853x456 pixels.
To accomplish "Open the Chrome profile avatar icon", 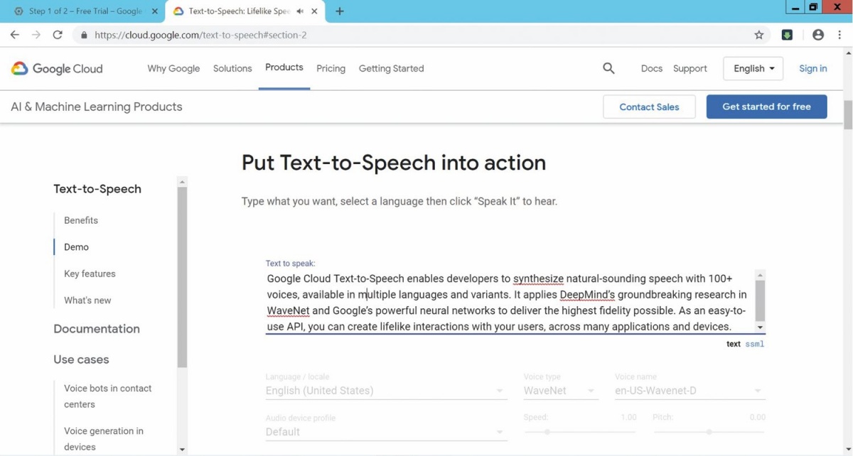I will tap(818, 35).
